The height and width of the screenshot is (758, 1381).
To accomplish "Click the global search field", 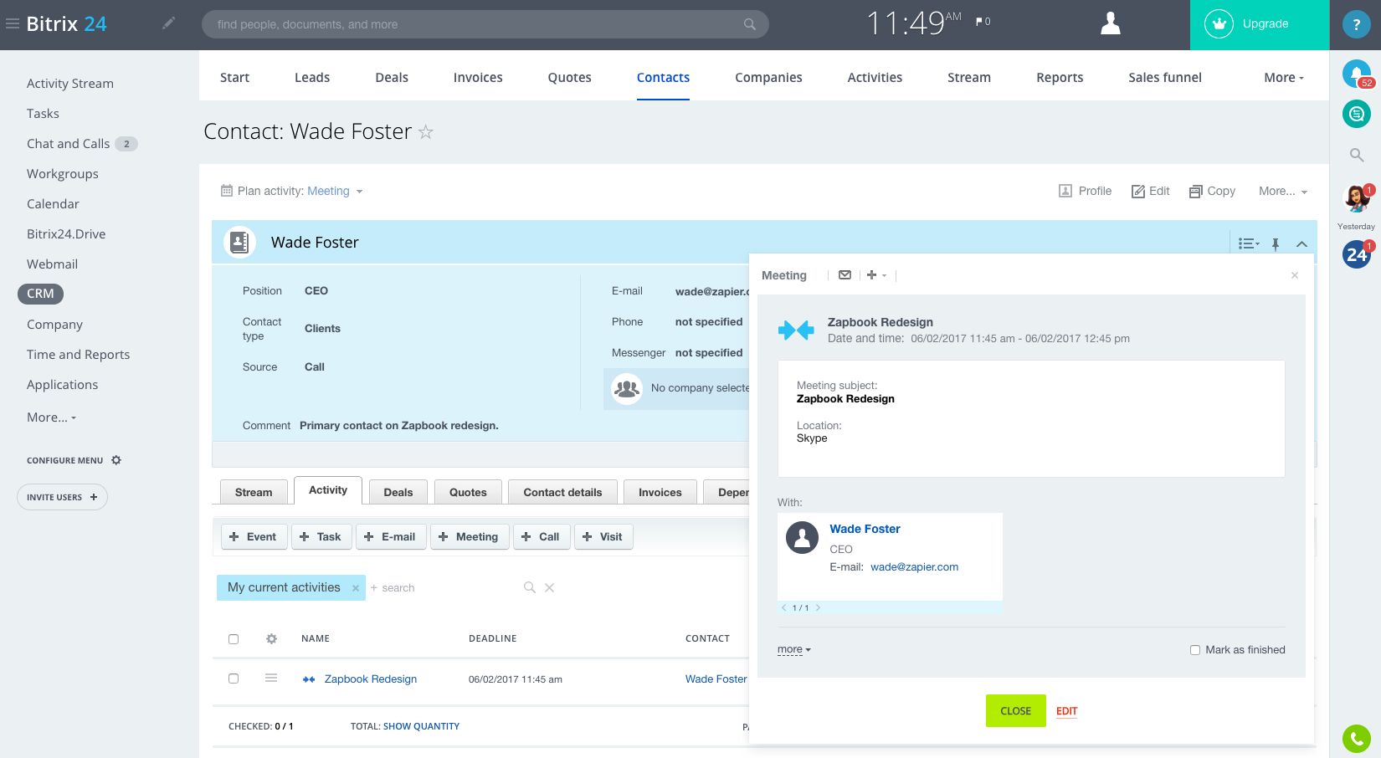I will tap(477, 24).
